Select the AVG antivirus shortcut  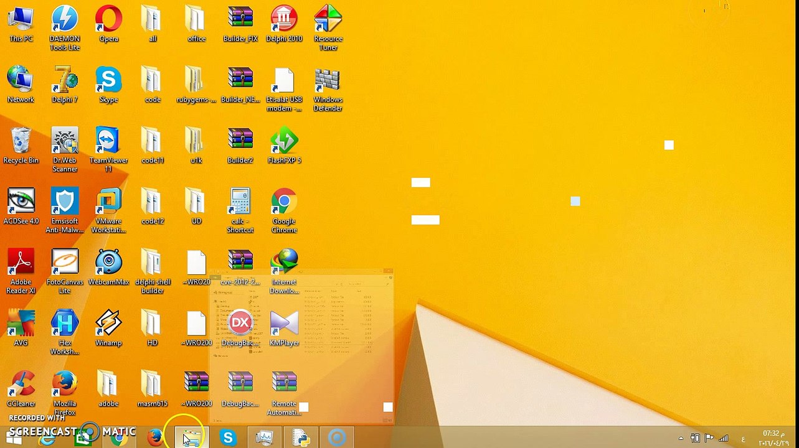click(x=21, y=329)
